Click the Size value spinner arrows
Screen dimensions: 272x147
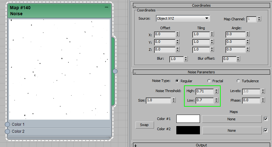(173, 100)
